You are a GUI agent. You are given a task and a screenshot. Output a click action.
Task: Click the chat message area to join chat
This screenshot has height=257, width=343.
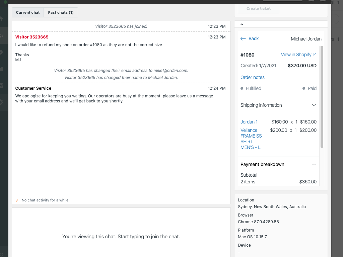pos(121,236)
